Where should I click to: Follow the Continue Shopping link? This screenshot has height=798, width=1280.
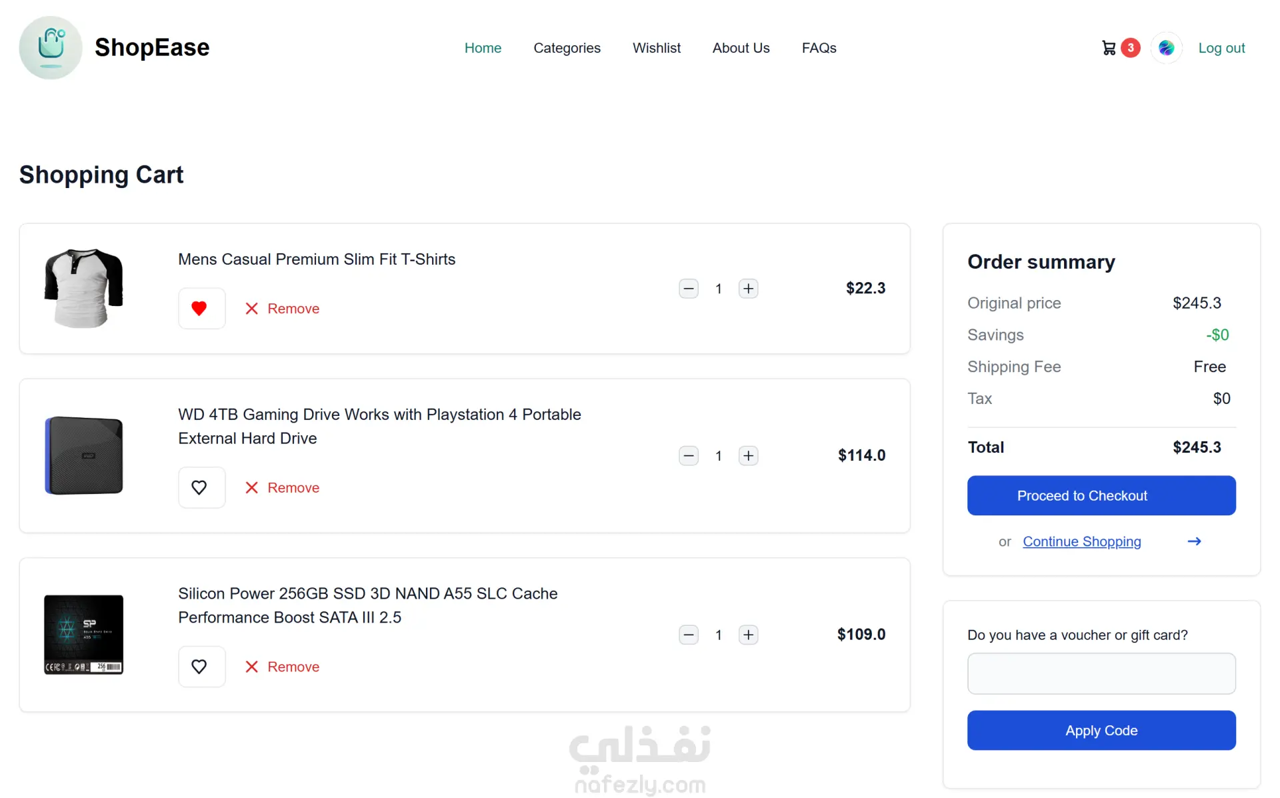[x=1081, y=541]
